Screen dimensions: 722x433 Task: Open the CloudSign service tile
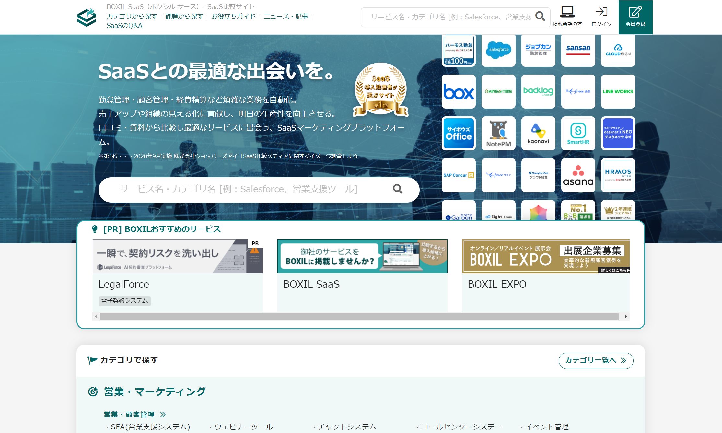coord(618,50)
